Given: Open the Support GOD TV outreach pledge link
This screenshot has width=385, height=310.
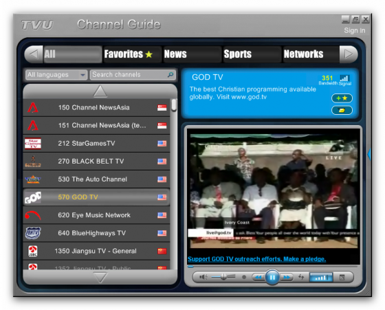Looking at the screenshot, I should (256, 259).
